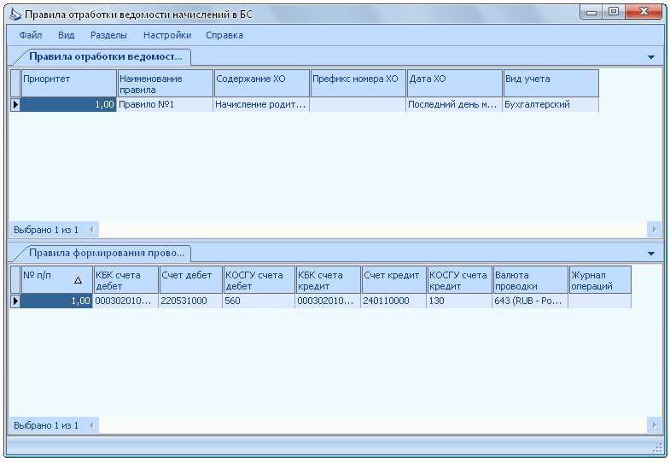670x462 pixels.
Task: Click the lower grid scroll left arrow
Action: coord(91,425)
